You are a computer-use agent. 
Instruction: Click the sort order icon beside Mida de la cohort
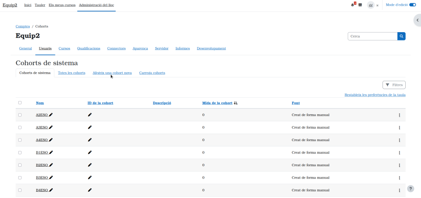click(236, 103)
